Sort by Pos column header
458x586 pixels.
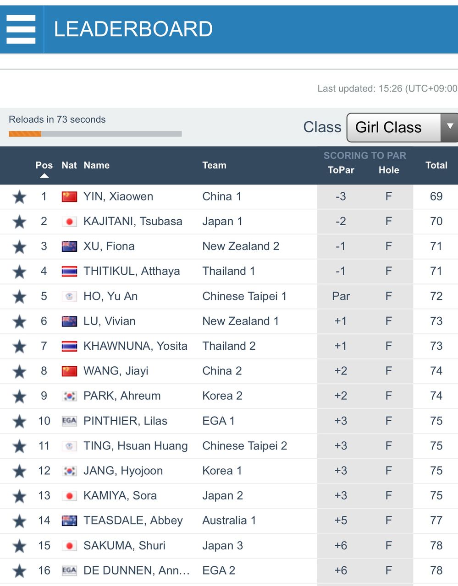click(44, 165)
